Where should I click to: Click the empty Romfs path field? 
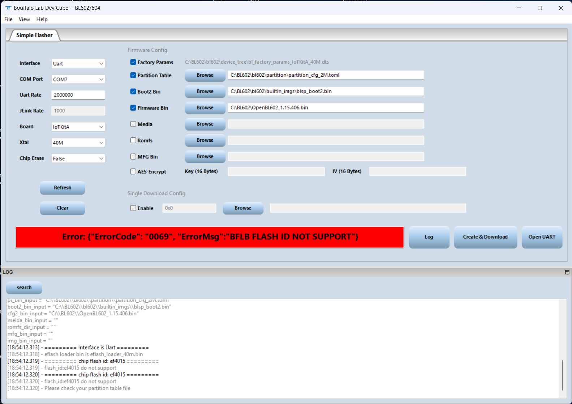pyautogui.click(x=326, y=140)
